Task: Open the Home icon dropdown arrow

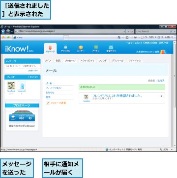Action: [123, 37]
